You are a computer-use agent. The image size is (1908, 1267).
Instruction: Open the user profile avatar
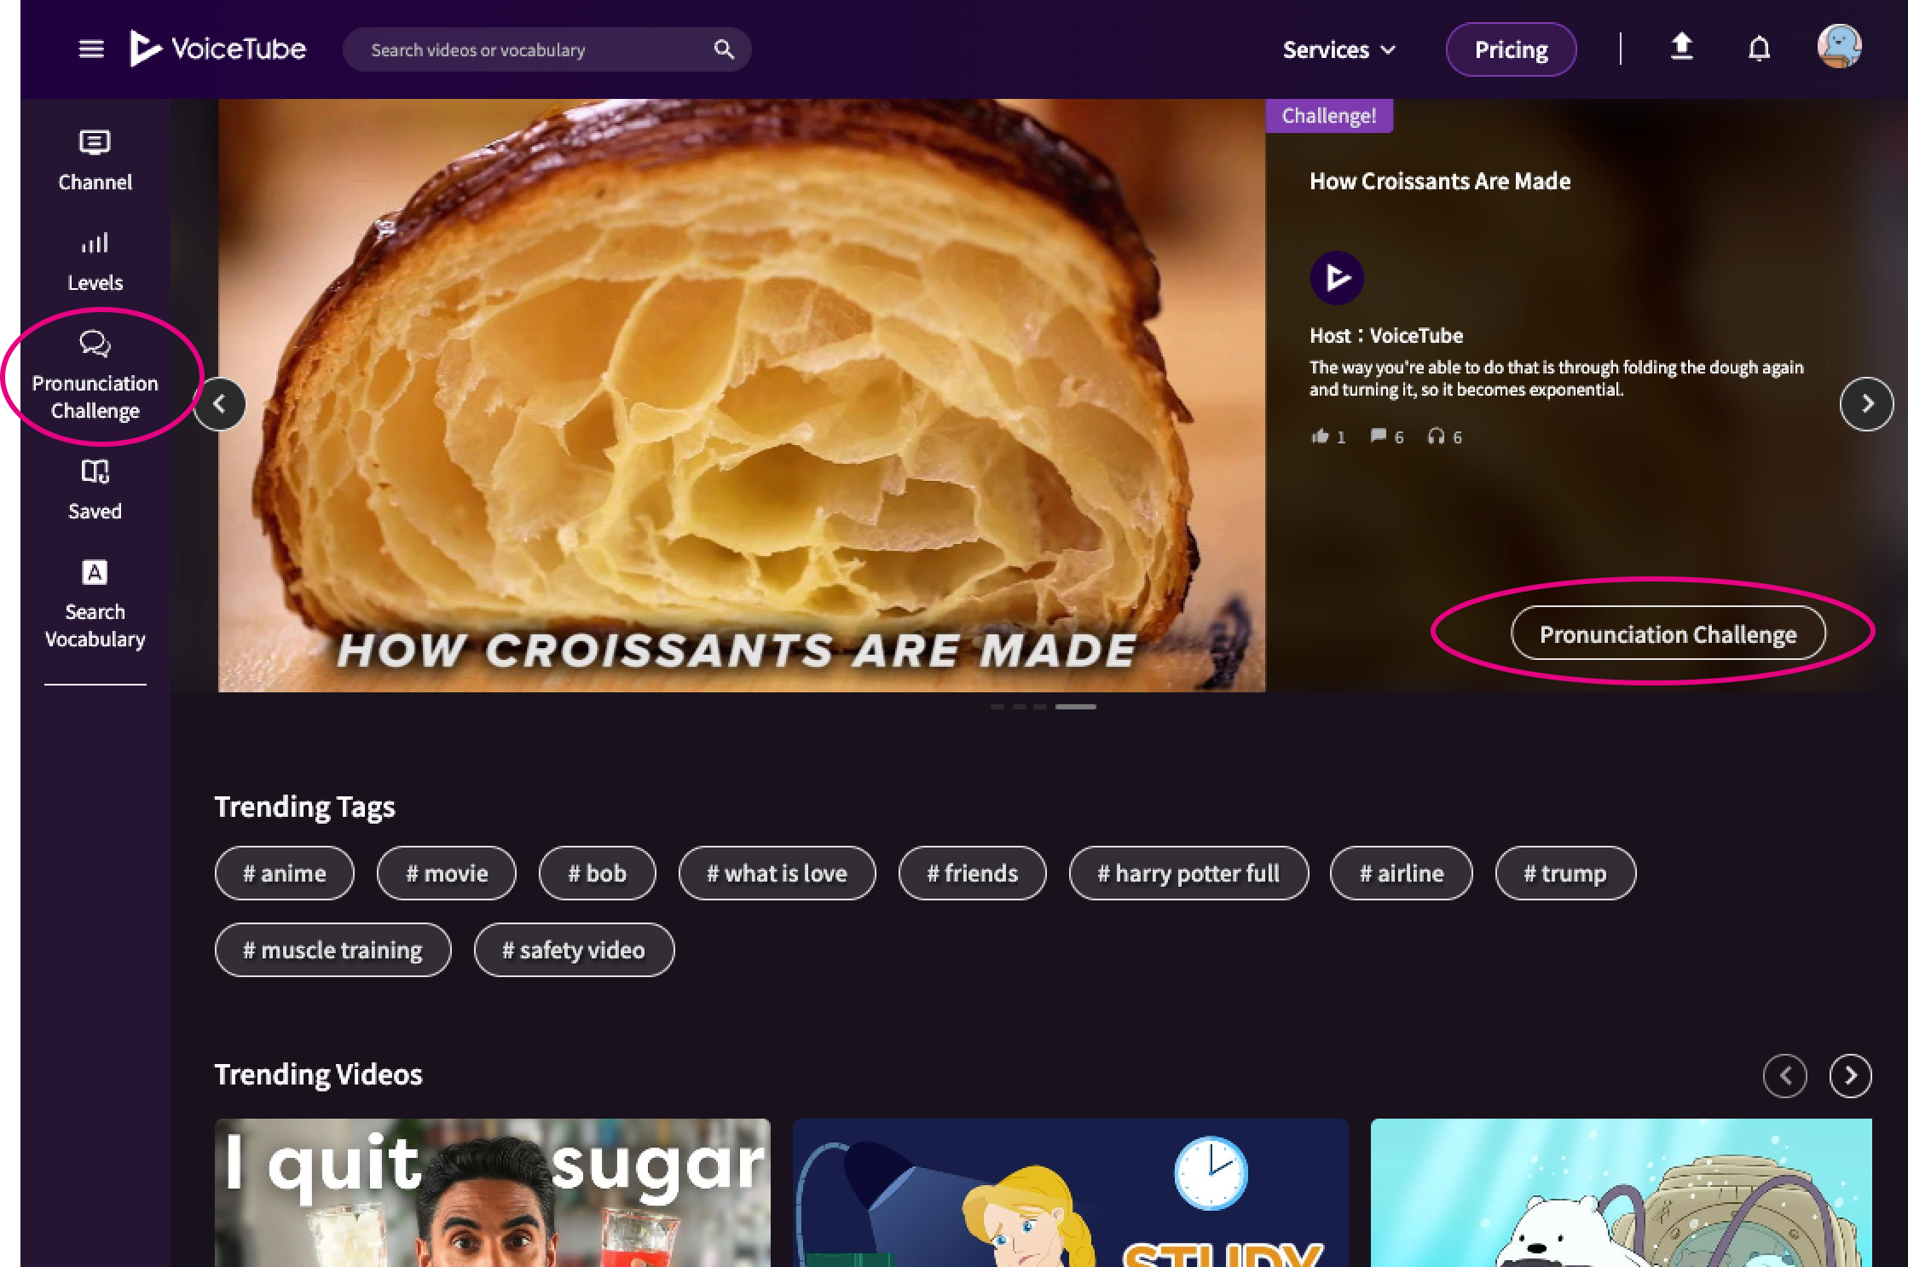coord(1839,47)
